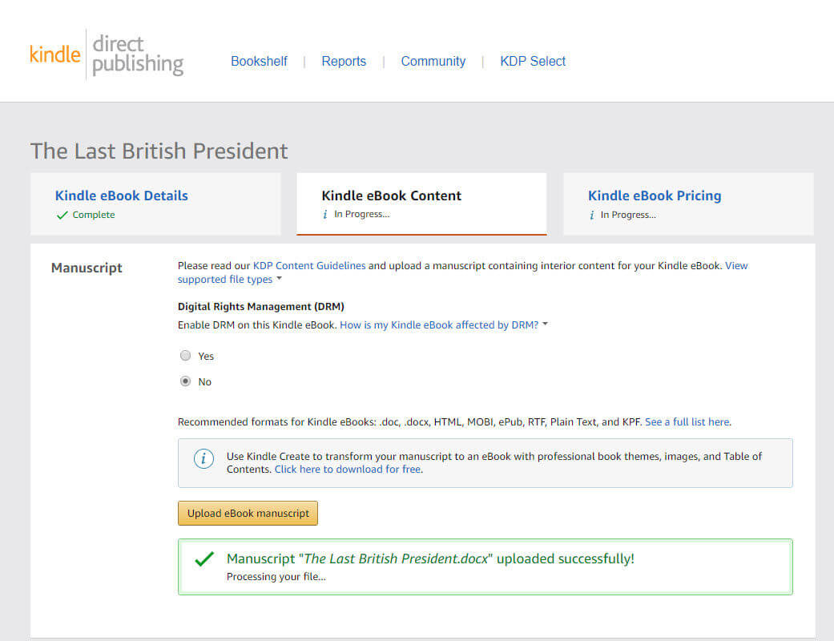Viewport: 834px width, 641px height.
Task: Go to Reports in the top navigation
Action: (344, 61)
